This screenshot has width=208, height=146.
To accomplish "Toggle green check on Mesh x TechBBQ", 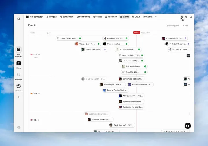I will [x=142, y=61].
